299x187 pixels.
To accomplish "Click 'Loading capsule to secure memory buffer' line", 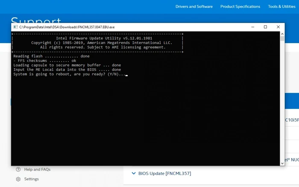I will 67,65.
